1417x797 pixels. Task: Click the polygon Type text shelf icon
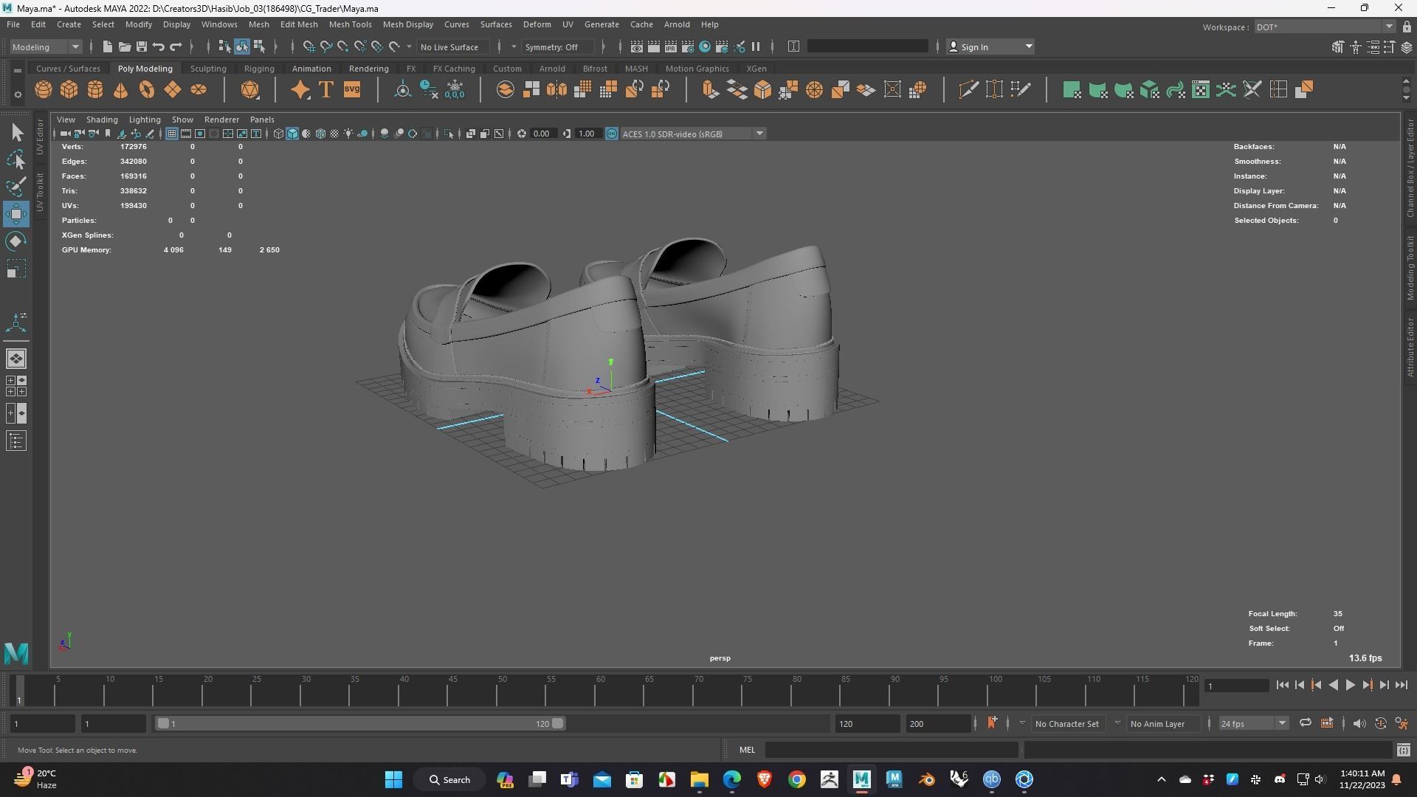click(325, 90)
